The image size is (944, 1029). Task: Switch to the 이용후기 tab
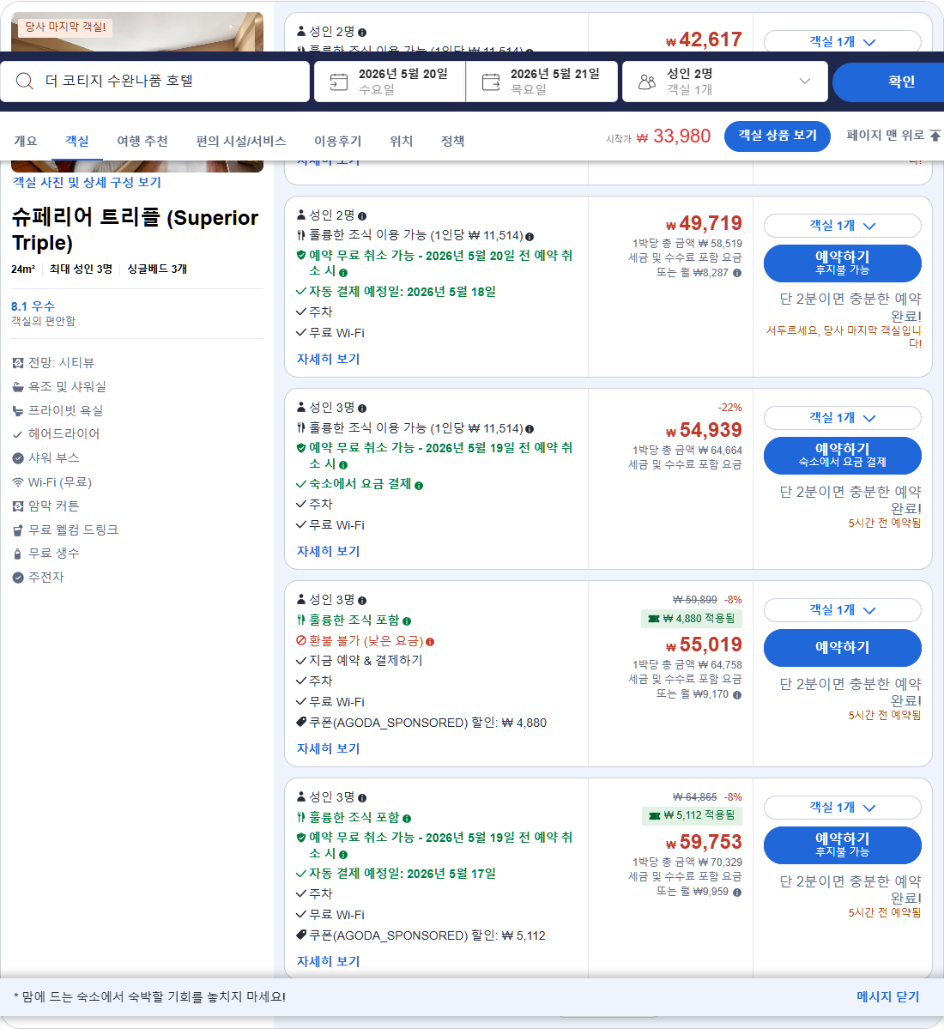click(338, 141)
